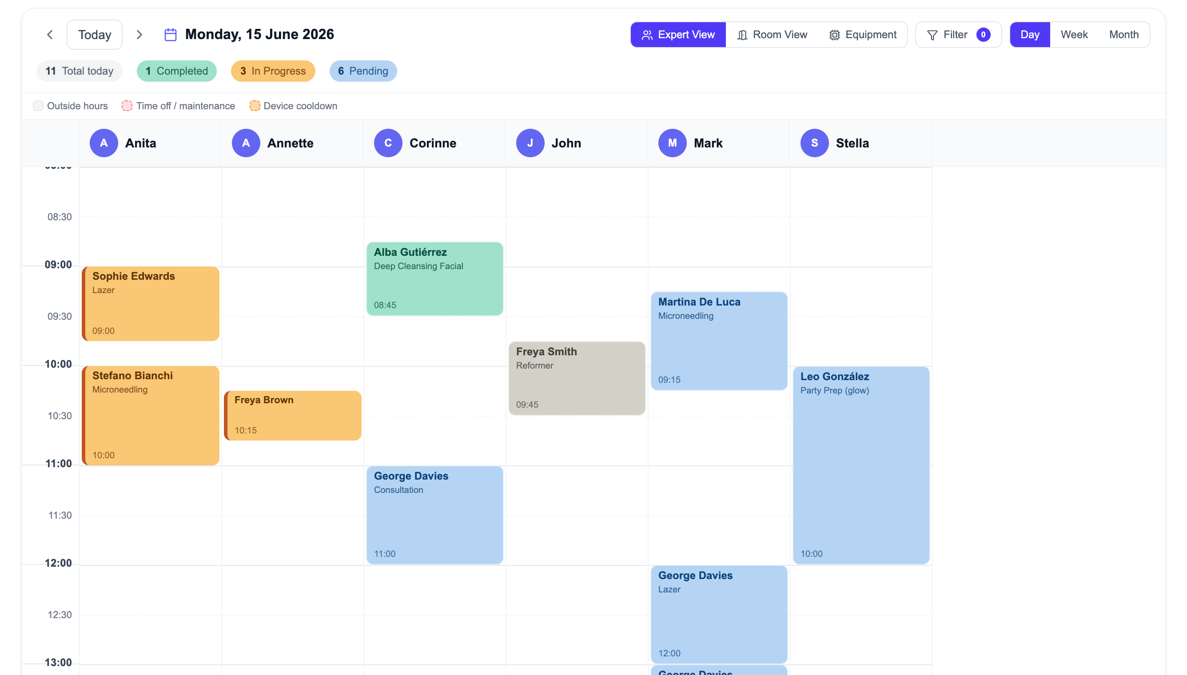
Task: Open Leo González Party Prep appointment
Action: tap(861, 465)
